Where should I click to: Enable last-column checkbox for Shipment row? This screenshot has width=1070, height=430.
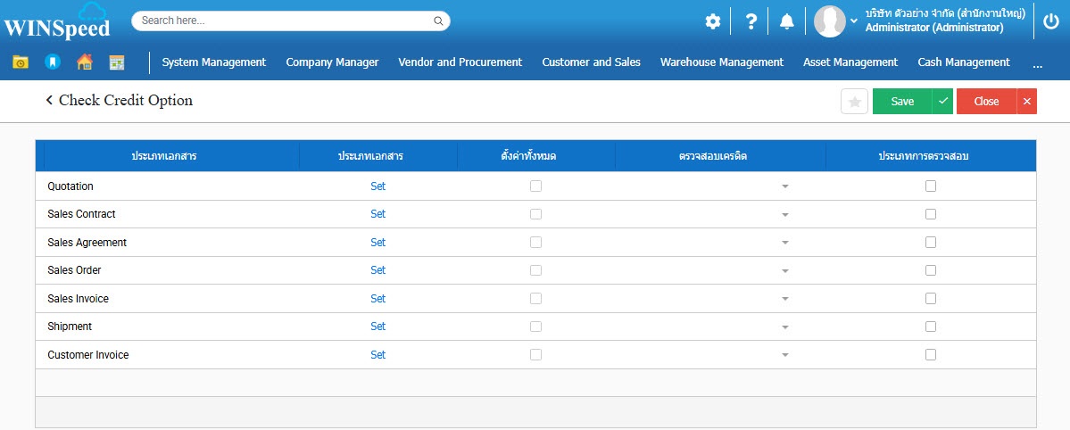coord(931,327)
